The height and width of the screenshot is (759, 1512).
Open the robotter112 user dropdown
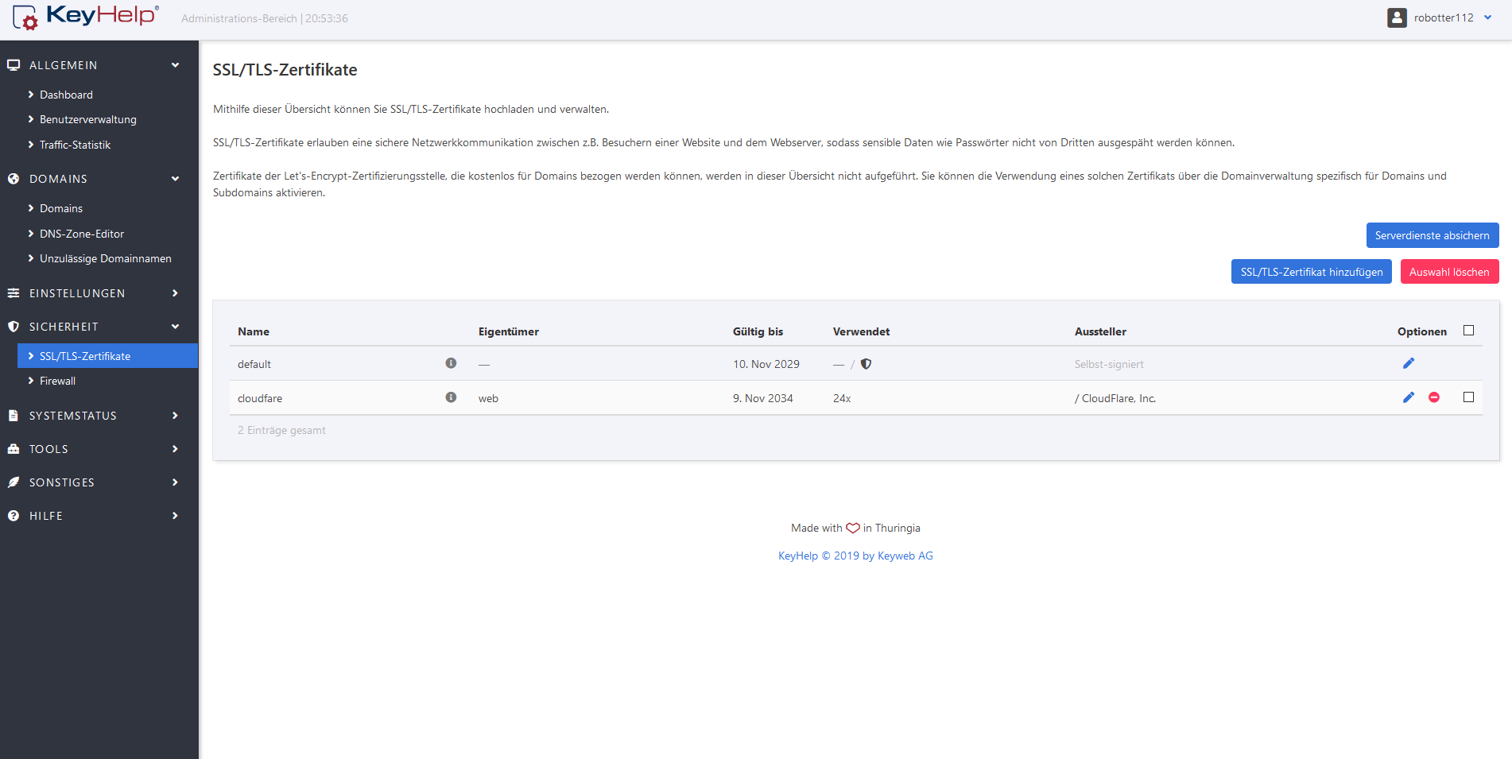click(1443, 17)
